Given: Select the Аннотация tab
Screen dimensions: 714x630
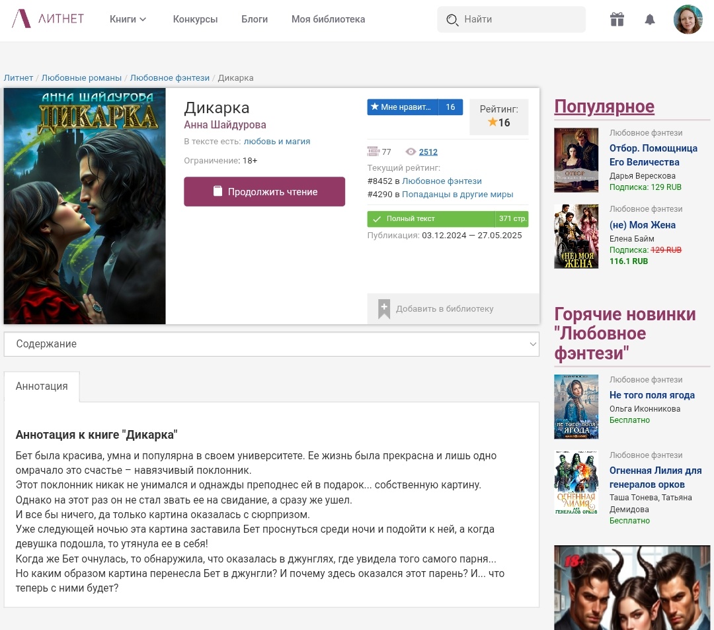Looking at the screenshot, I should tap(42, 386).
